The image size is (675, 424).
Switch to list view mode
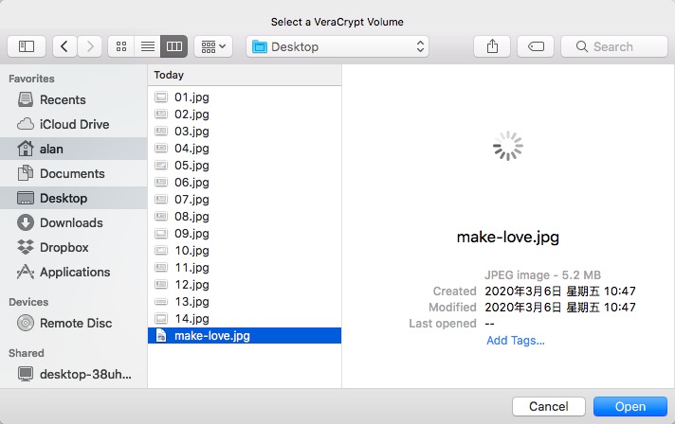pyautogui.click(x=147, y=46)
